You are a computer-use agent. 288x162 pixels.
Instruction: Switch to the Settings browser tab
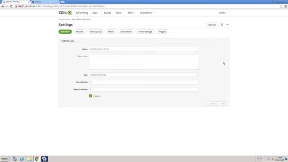pos(45,2)
